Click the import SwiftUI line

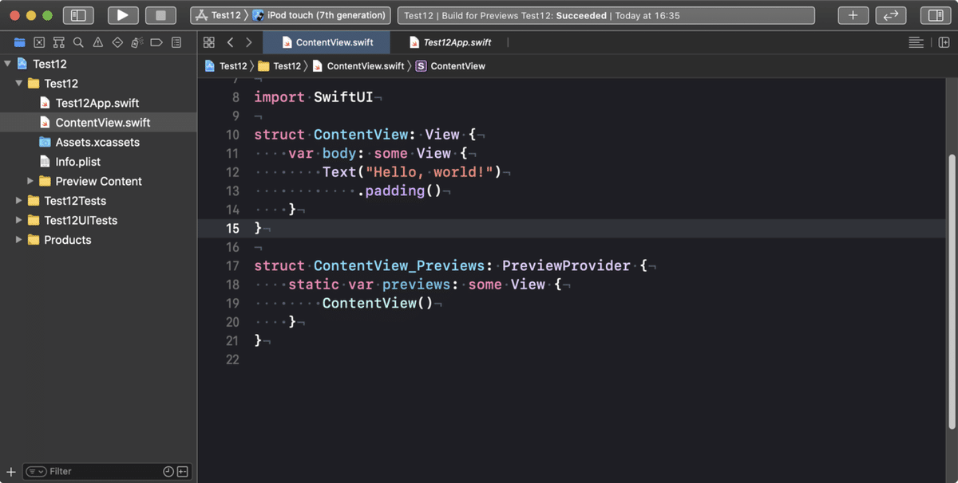pos(314,97)
